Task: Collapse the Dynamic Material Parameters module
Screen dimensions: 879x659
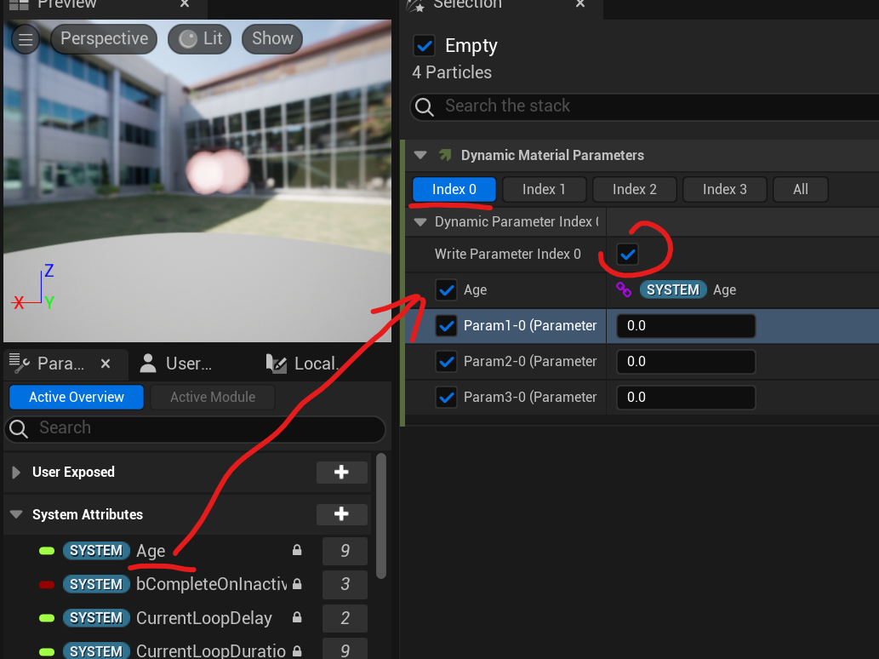Action: (420, 155)
